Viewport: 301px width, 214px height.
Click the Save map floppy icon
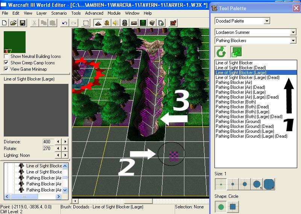click(23, 23)
